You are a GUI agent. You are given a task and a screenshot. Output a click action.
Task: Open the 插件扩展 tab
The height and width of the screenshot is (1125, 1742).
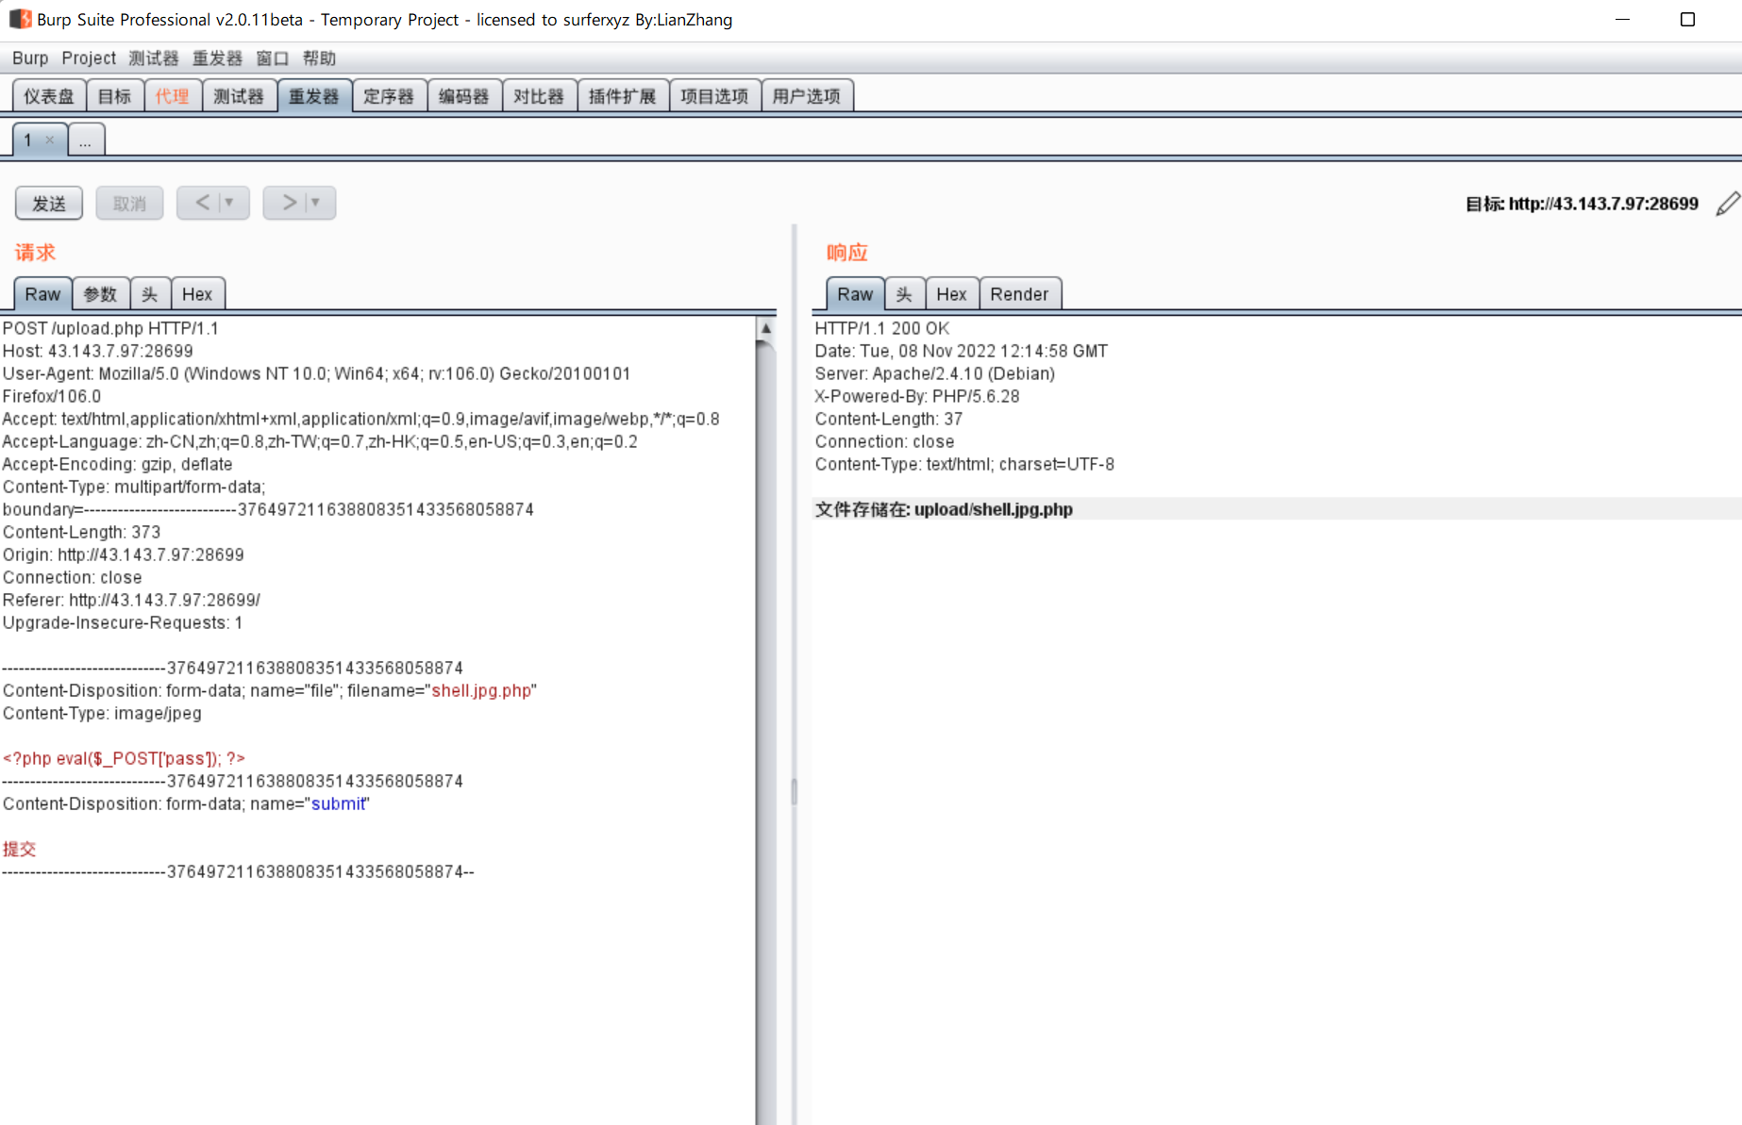click(623, 96)
